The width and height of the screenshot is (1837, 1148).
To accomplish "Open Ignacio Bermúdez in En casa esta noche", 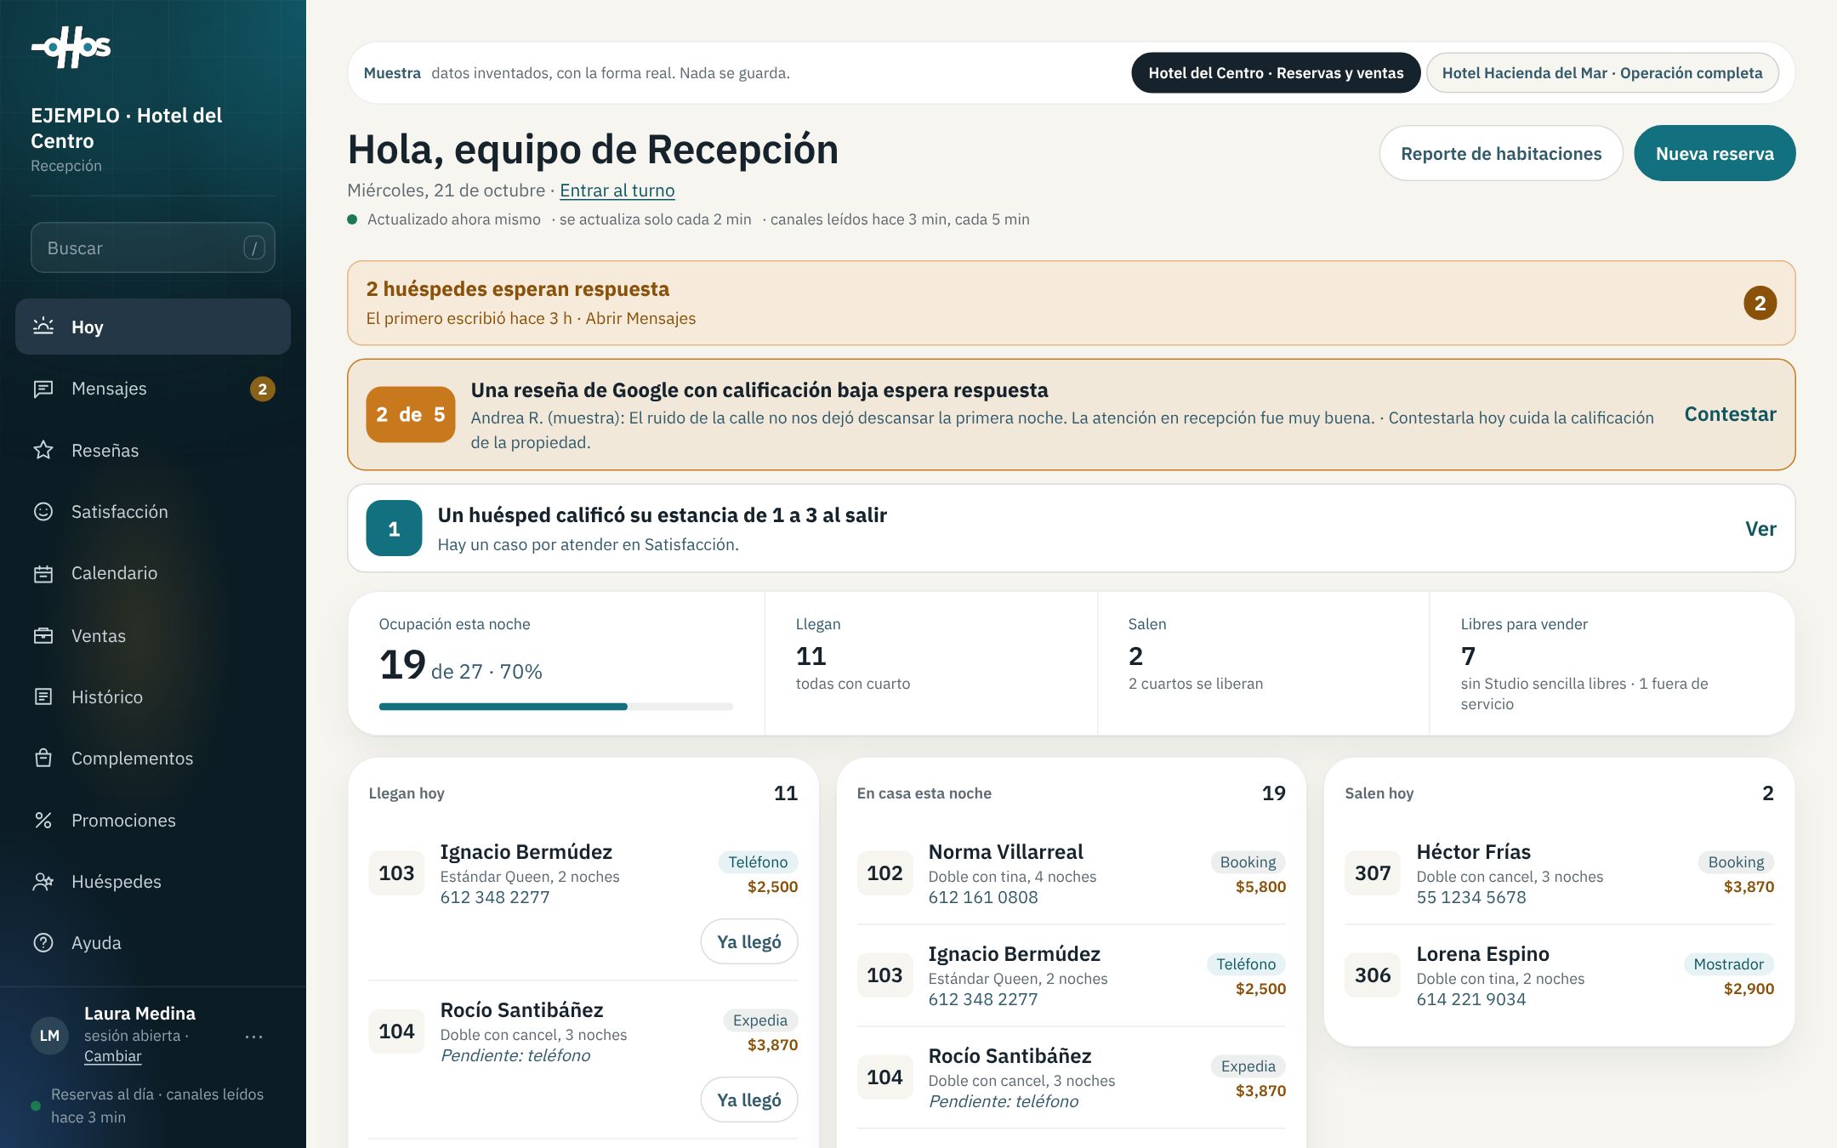I will 1071,975.
